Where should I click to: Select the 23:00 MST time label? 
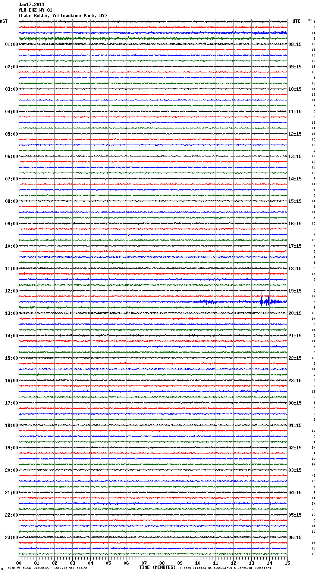[12, 538]
